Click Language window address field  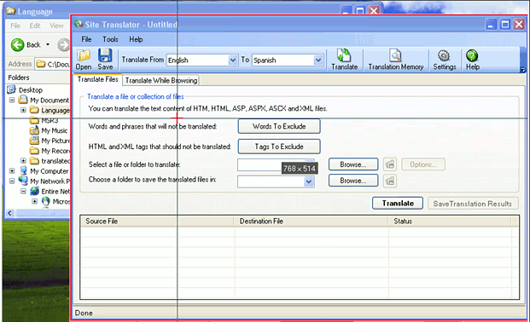[x=52, y=64]
